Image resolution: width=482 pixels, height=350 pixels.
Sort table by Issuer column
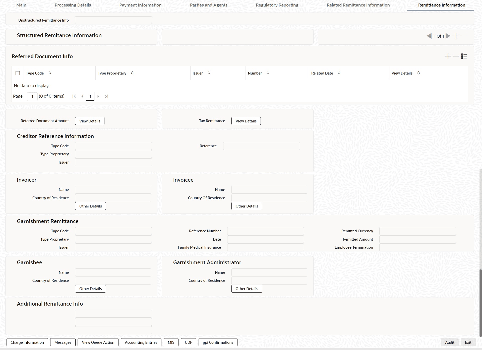tap(209, 73)
